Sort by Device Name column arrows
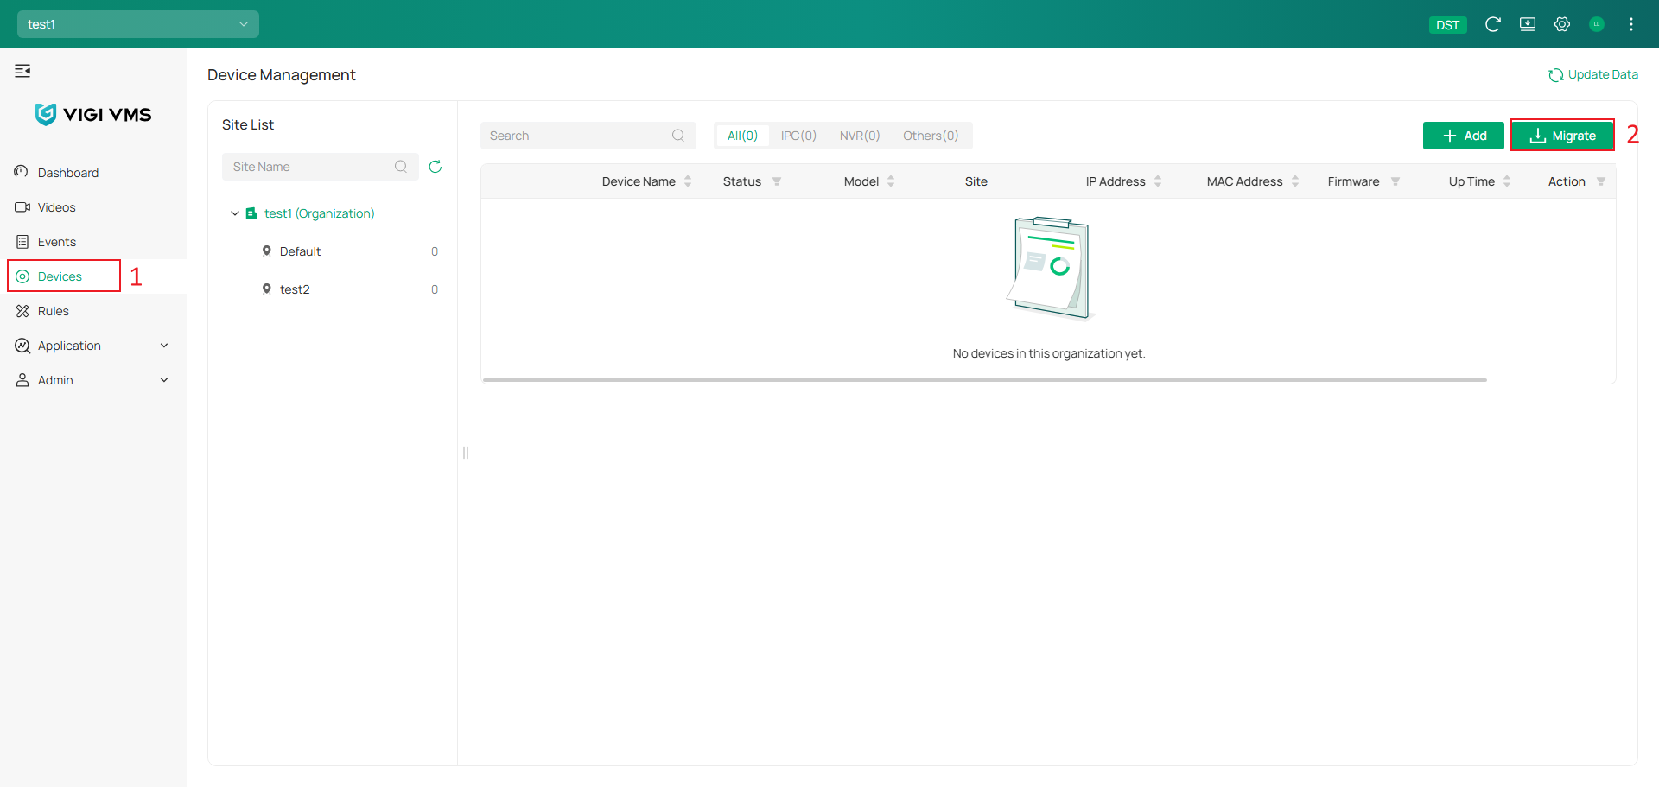The height and width of the screenshot is (787, 1659). pyautogui.click(x=688, y=181)
